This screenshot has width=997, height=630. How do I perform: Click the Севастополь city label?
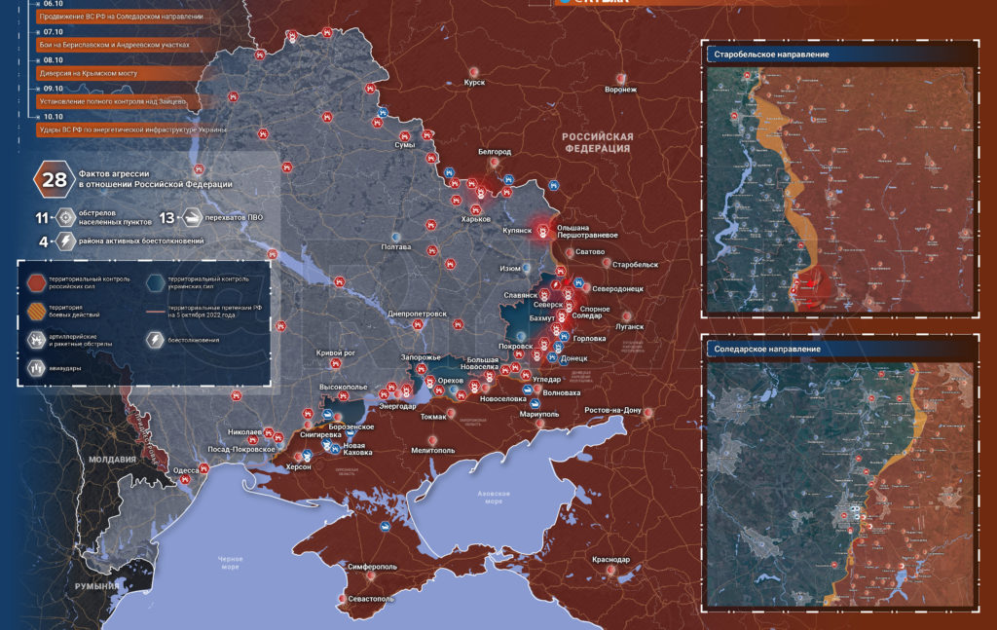coord(371,599)
